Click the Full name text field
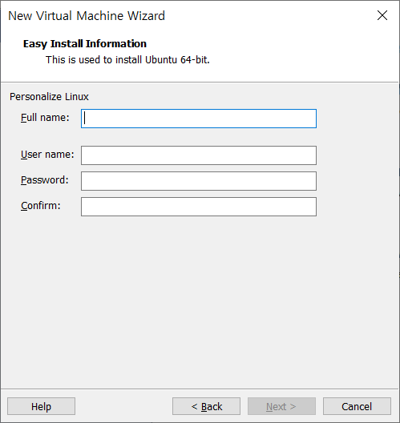The height and width of the screenshot is (423, 400). (199, 119)
